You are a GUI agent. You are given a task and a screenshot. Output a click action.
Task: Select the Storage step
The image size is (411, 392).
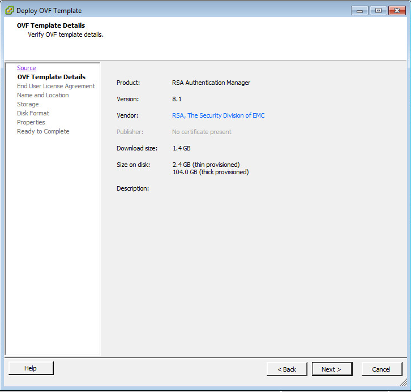point(28,104)
